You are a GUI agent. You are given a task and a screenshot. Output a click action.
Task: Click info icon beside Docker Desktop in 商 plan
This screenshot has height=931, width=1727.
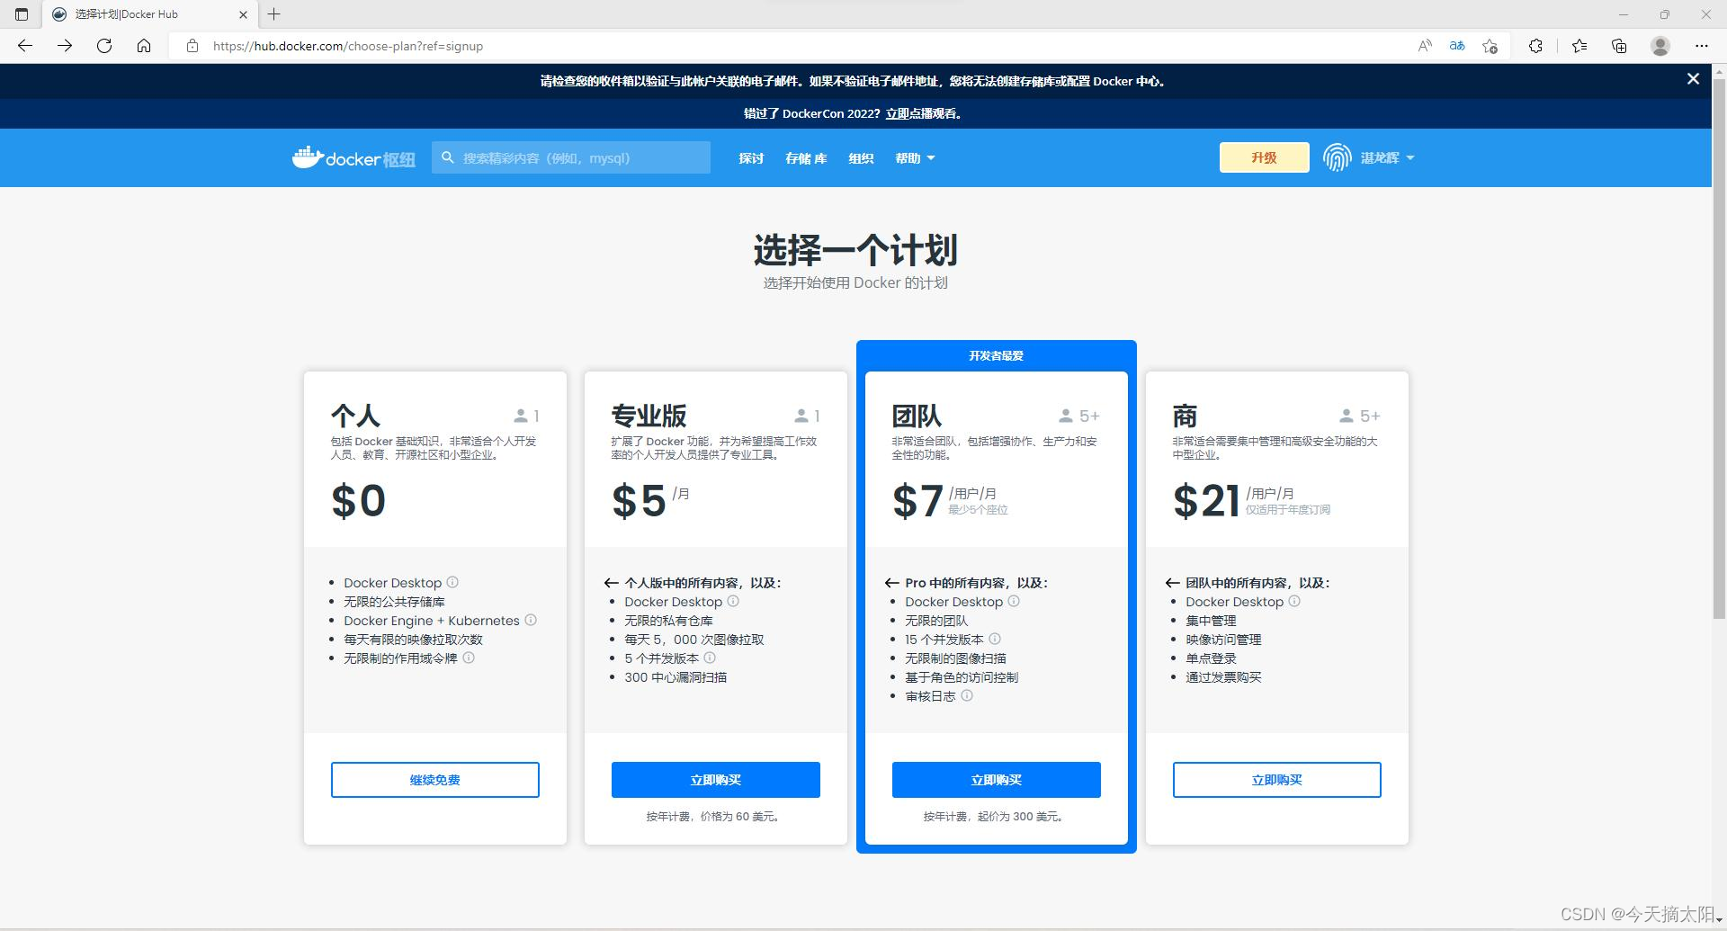tap(1294, 601)
